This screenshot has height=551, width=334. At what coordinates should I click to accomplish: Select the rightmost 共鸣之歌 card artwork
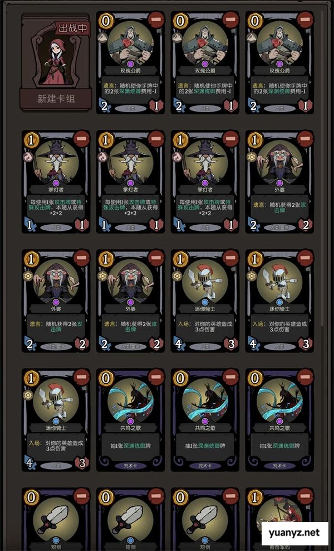pos(279,399)
